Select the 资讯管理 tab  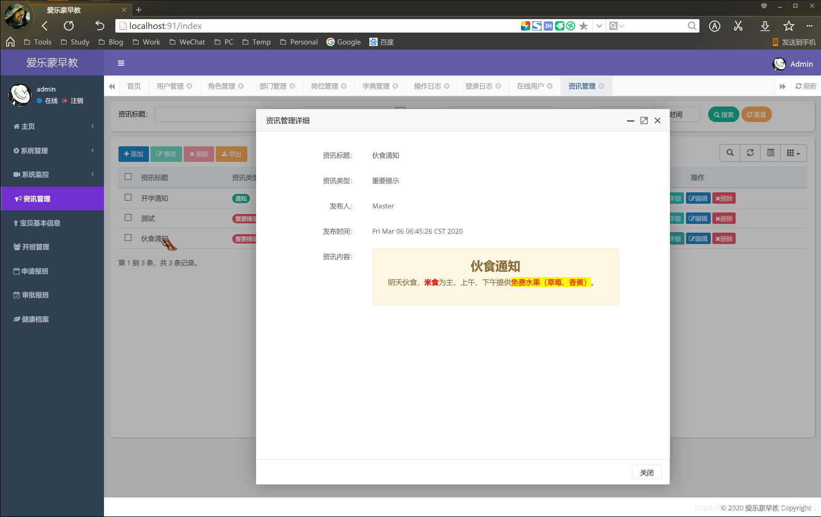586,86
